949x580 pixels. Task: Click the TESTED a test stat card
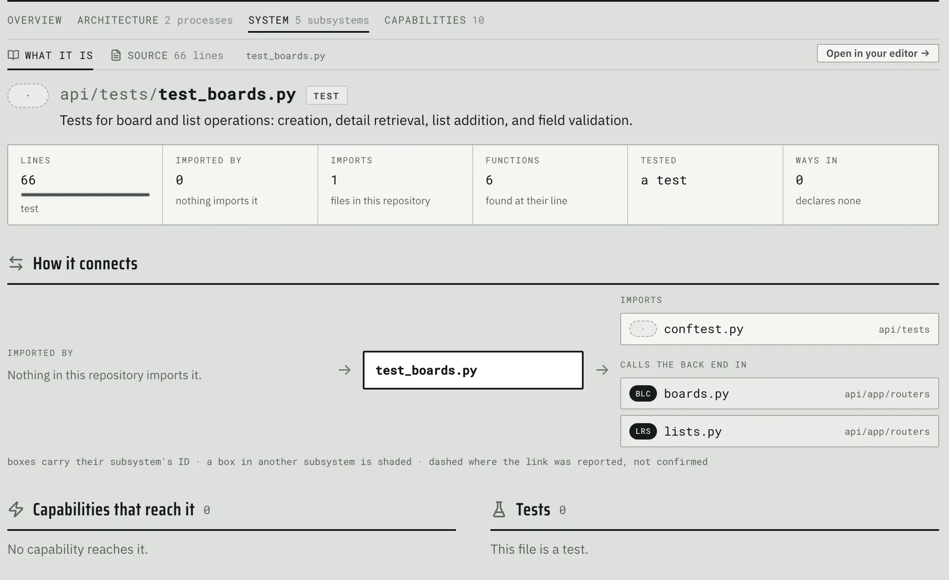click(x=705, y=185)
